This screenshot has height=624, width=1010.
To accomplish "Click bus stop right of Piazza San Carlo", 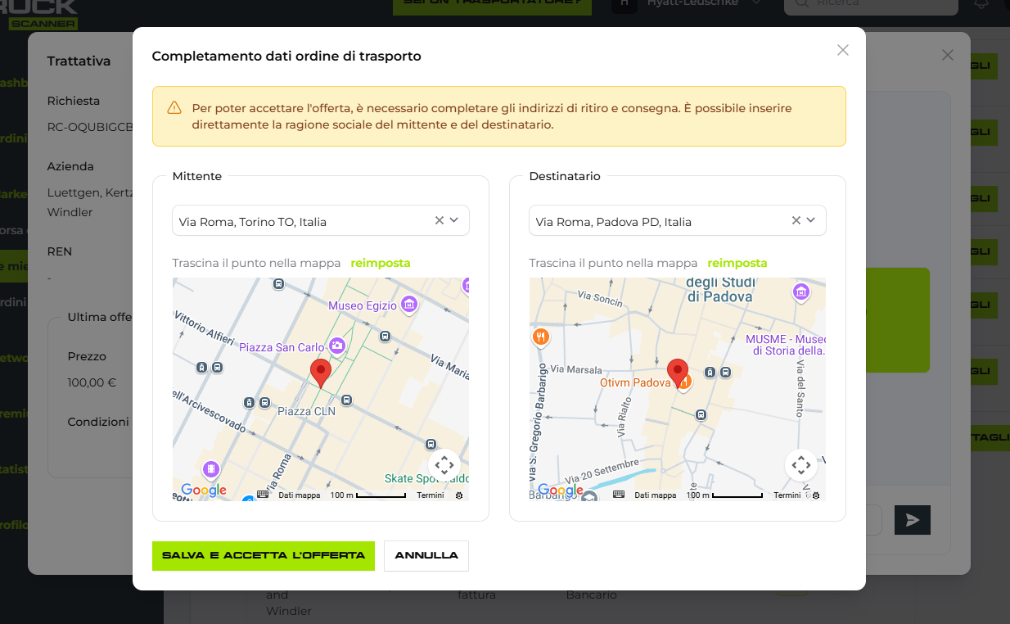I will [x=386, y=336].
